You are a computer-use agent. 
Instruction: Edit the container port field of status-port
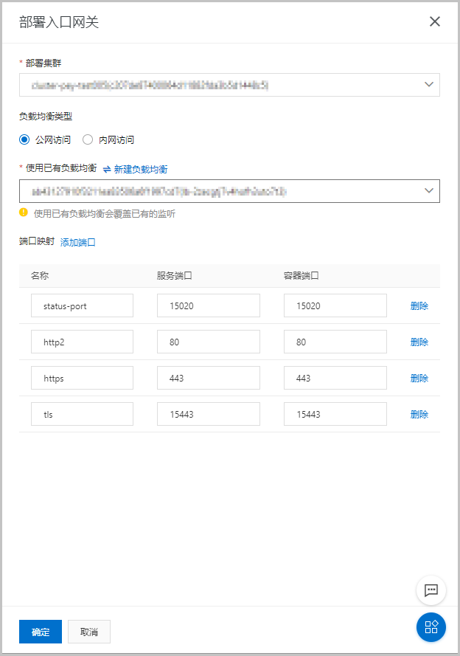(335, 305)
